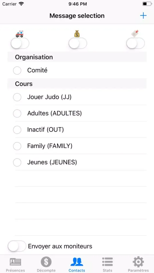Tap the ambulance emoji icon

[x=19, y=34]
